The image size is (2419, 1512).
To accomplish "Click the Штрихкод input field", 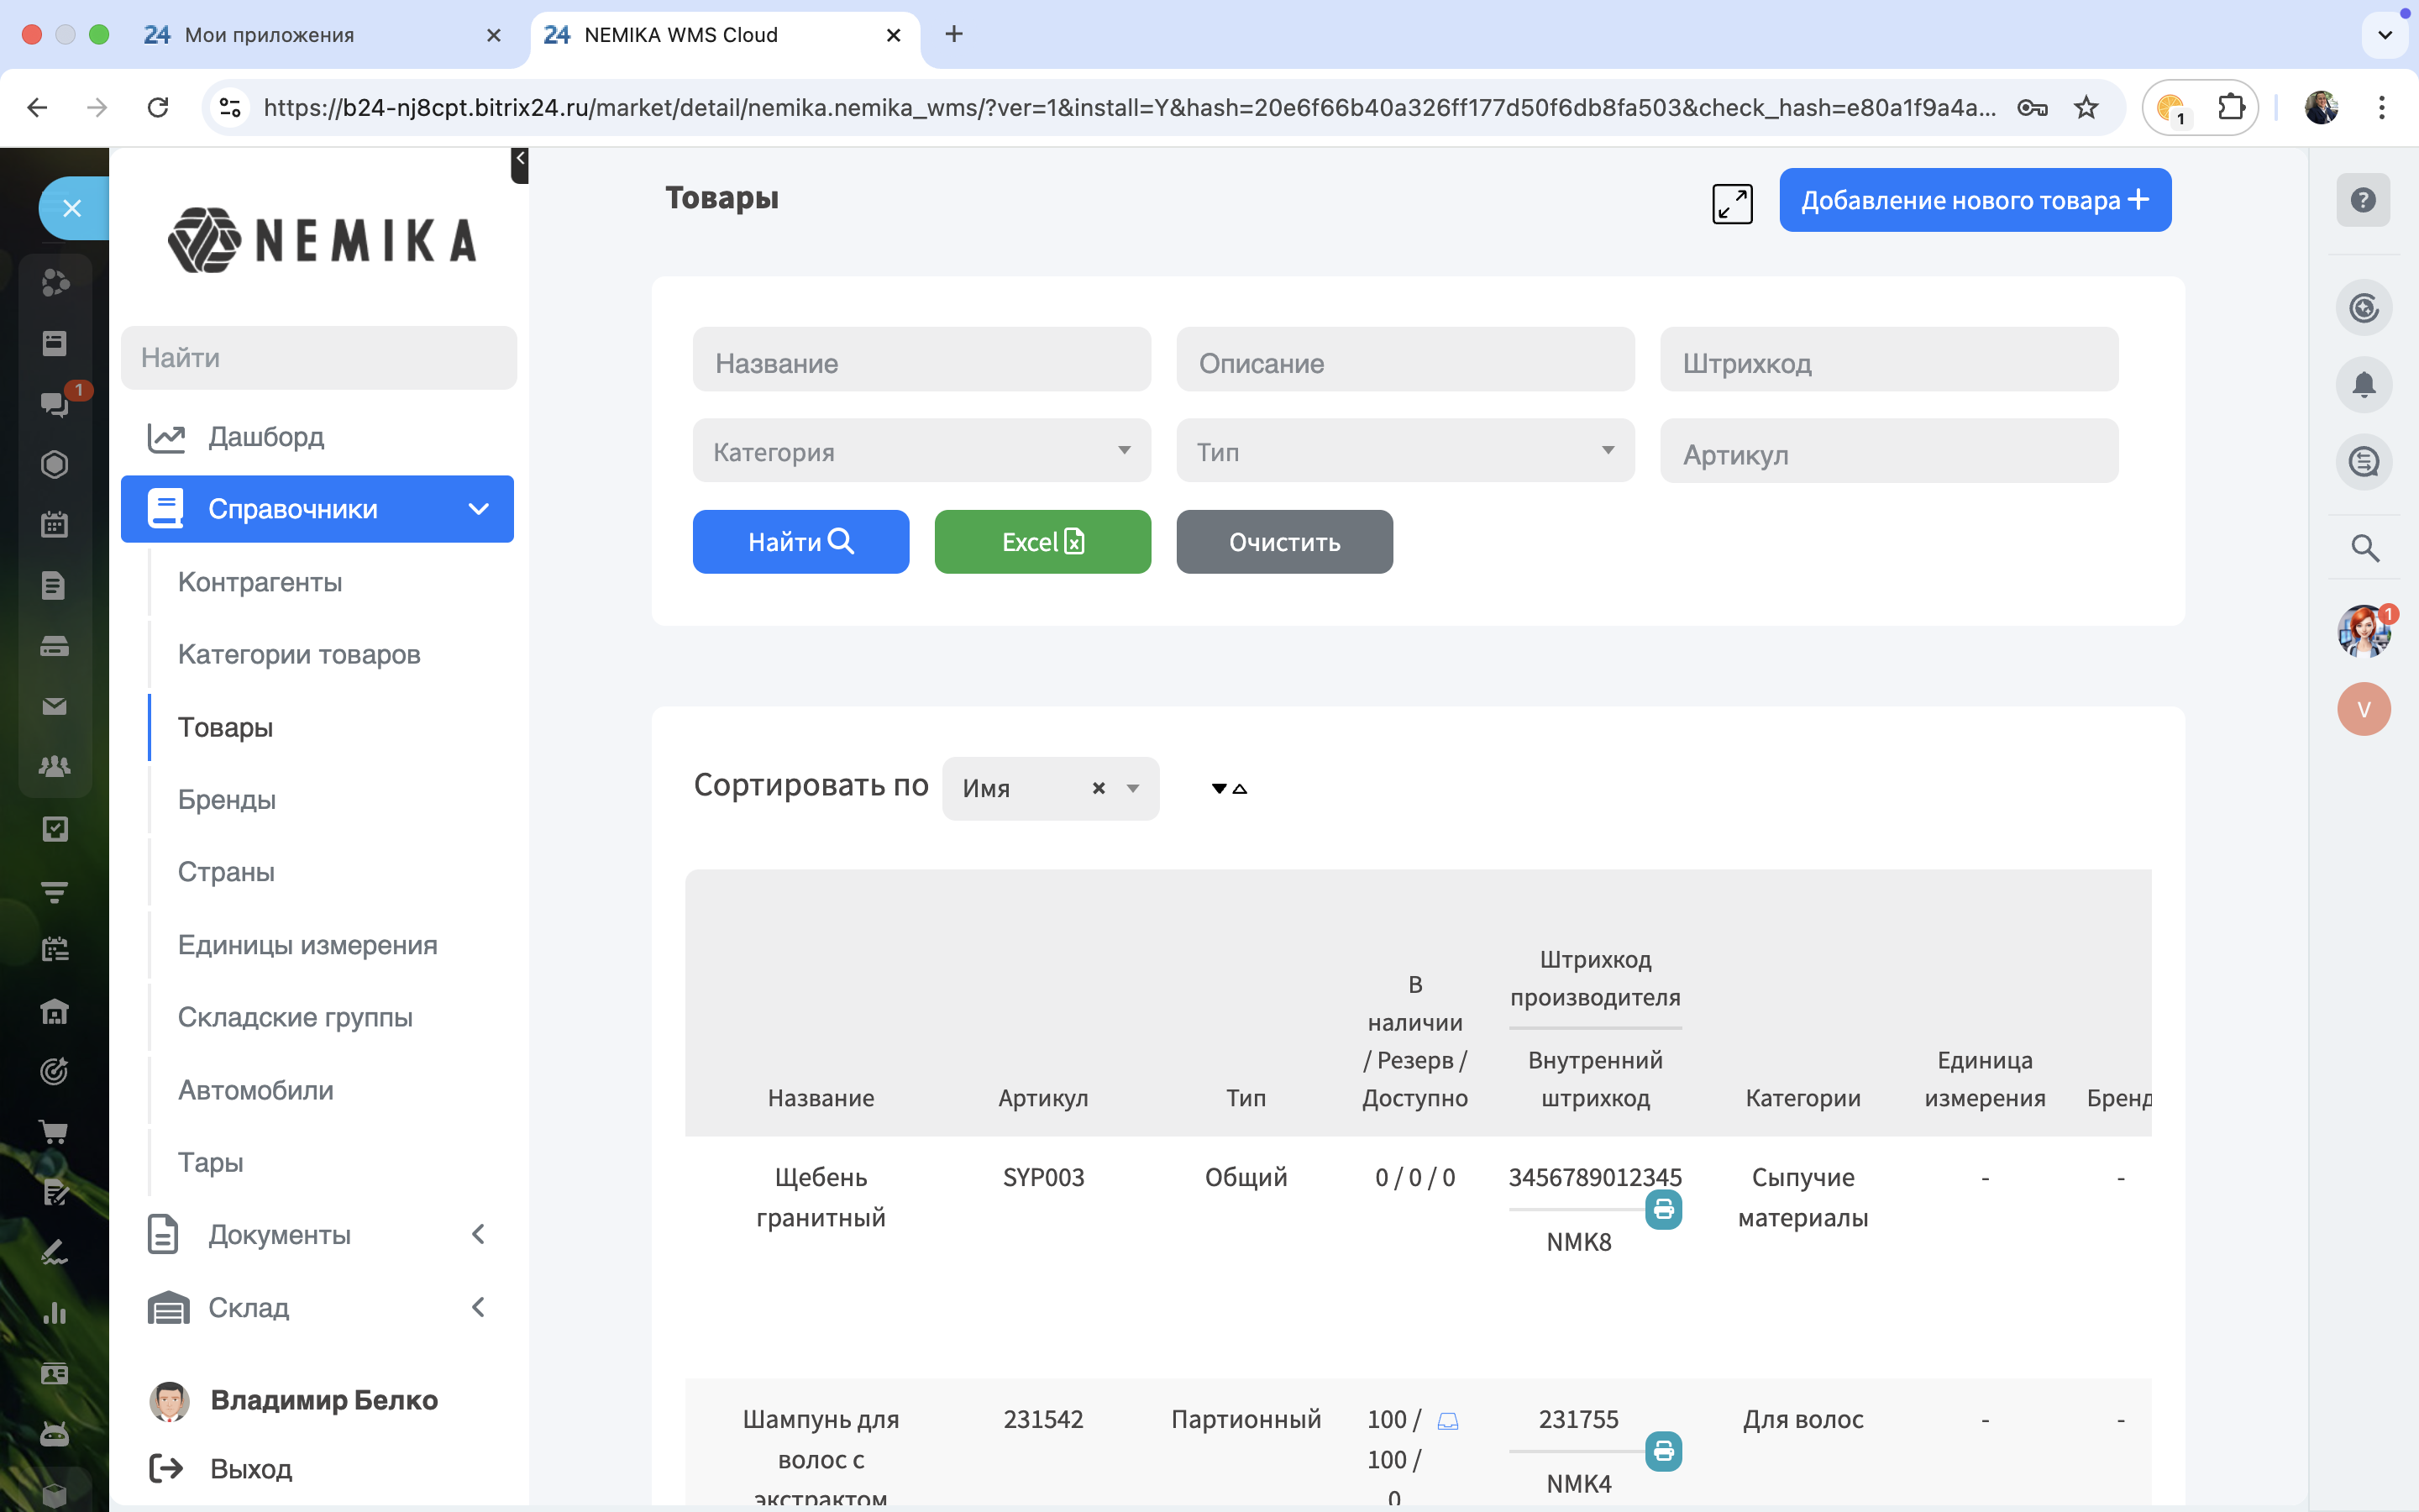I will tap(1888, 361).
